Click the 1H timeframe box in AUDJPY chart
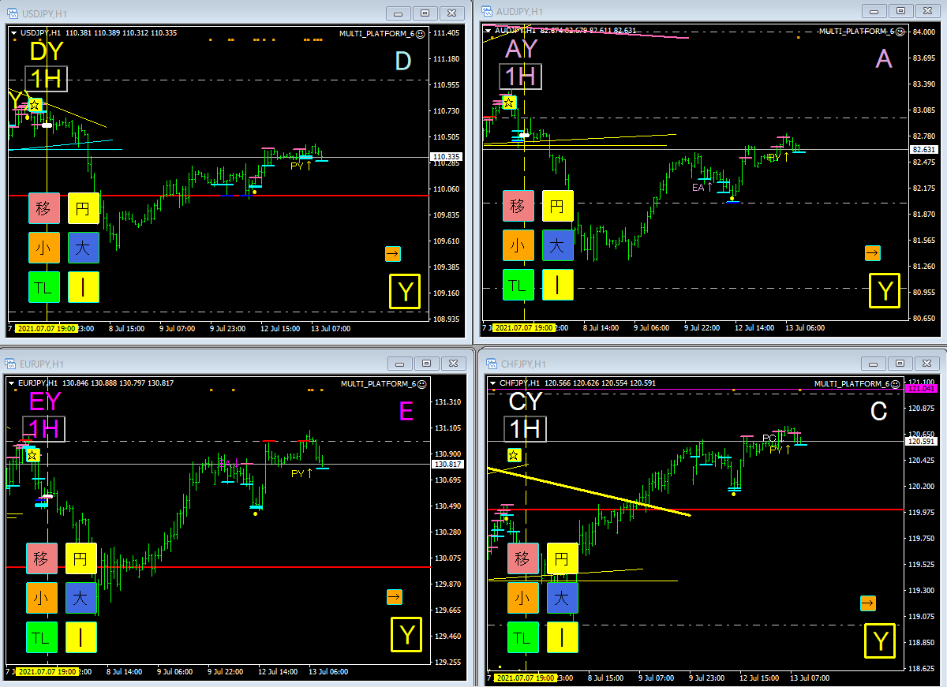947x687 pixels. pyautogui.click(x=520, y=77)
